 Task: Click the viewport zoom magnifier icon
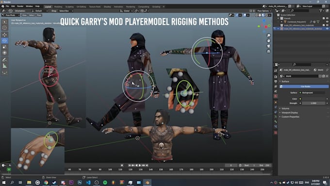click(268, 35)
